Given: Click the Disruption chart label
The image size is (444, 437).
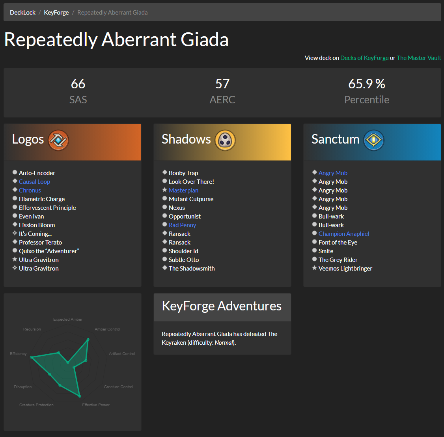Looking at the screenshot, I should pos(22,387).
